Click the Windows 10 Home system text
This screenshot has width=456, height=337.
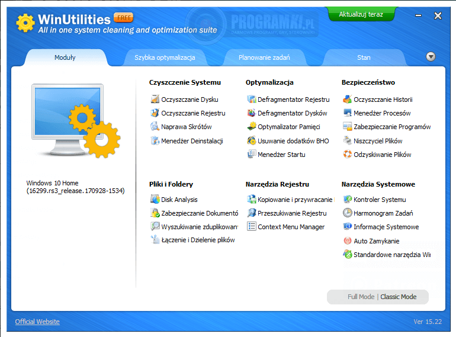point(75,187)
